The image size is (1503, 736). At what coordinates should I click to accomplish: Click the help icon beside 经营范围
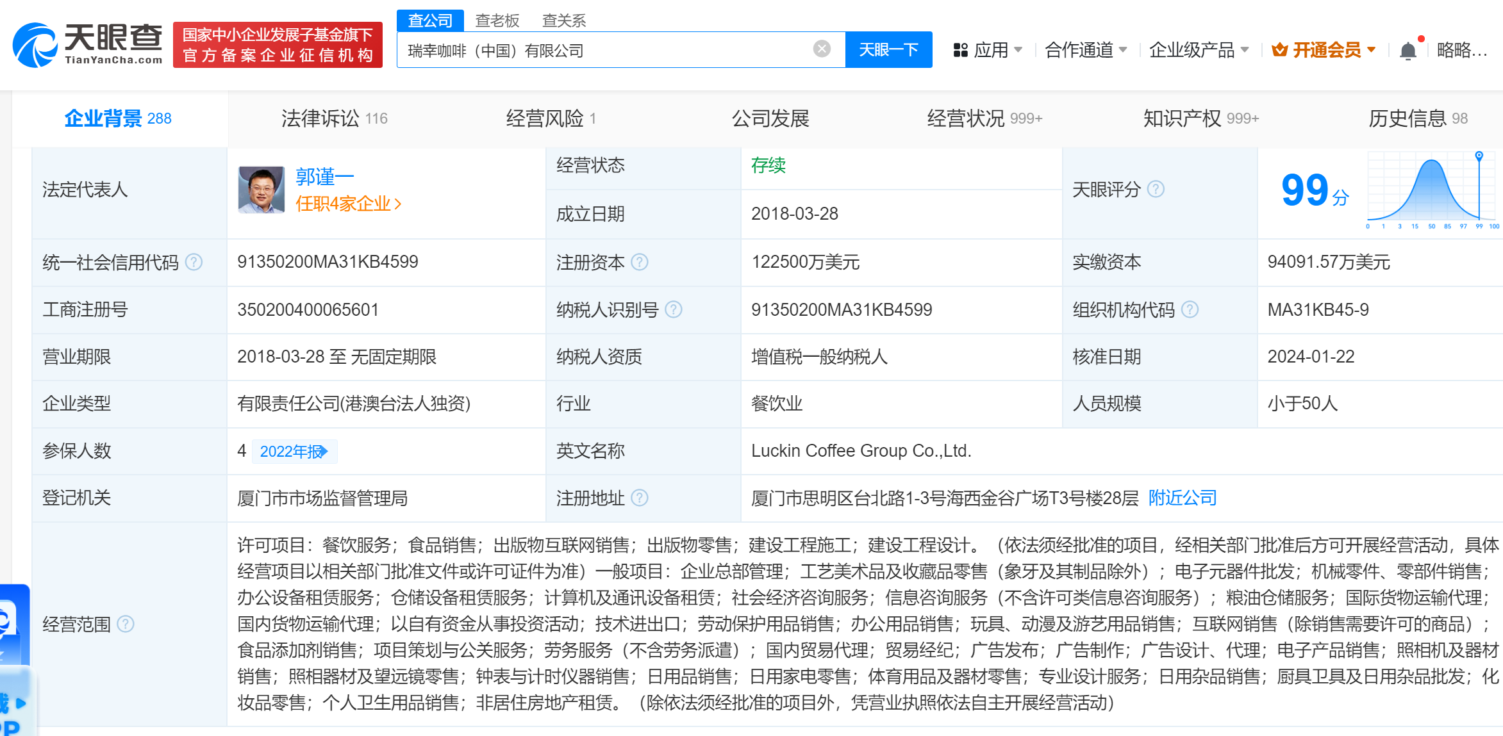(126, 624)
